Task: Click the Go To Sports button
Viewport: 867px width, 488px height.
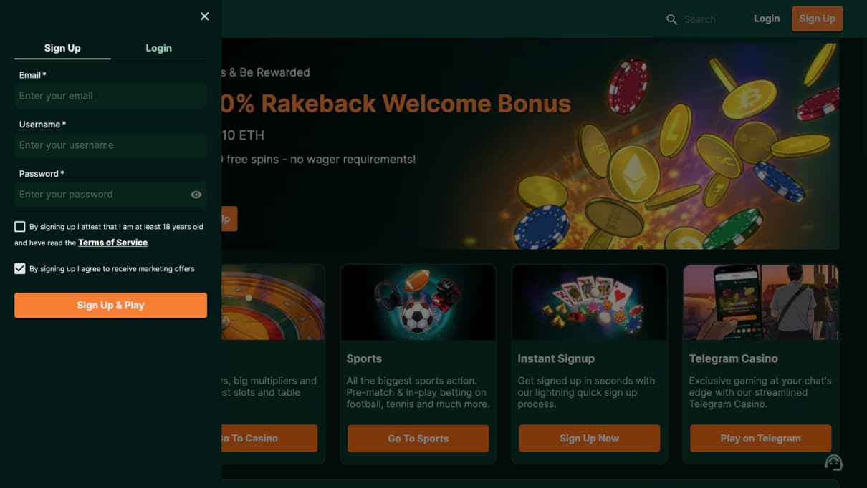Action: pos(418,439)
